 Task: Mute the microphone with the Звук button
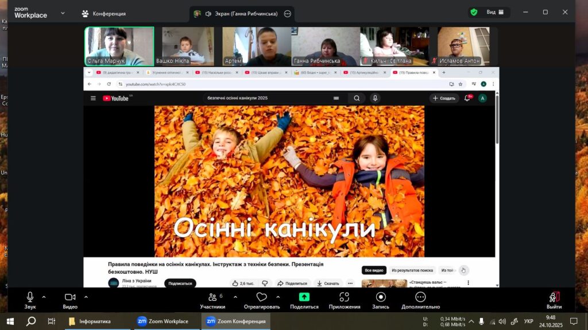click(30, 297)
